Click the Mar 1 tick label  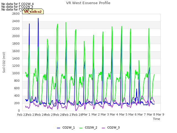tap(86, 114)
